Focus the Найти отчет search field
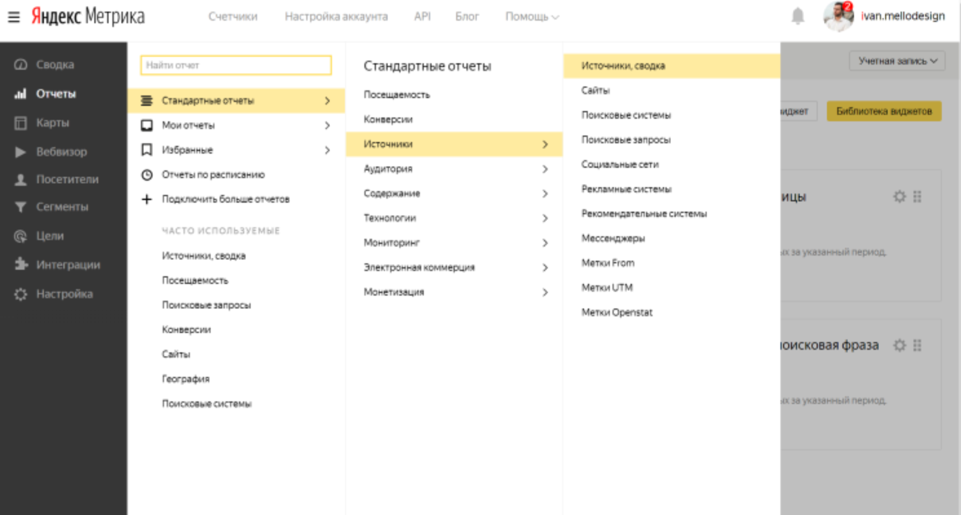This screenshot has height=515, width=961. pos(236,65)
